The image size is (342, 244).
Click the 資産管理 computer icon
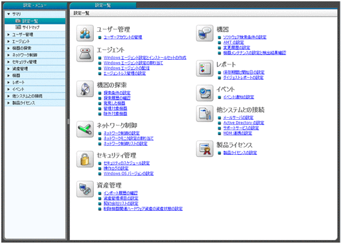[85, 189]
